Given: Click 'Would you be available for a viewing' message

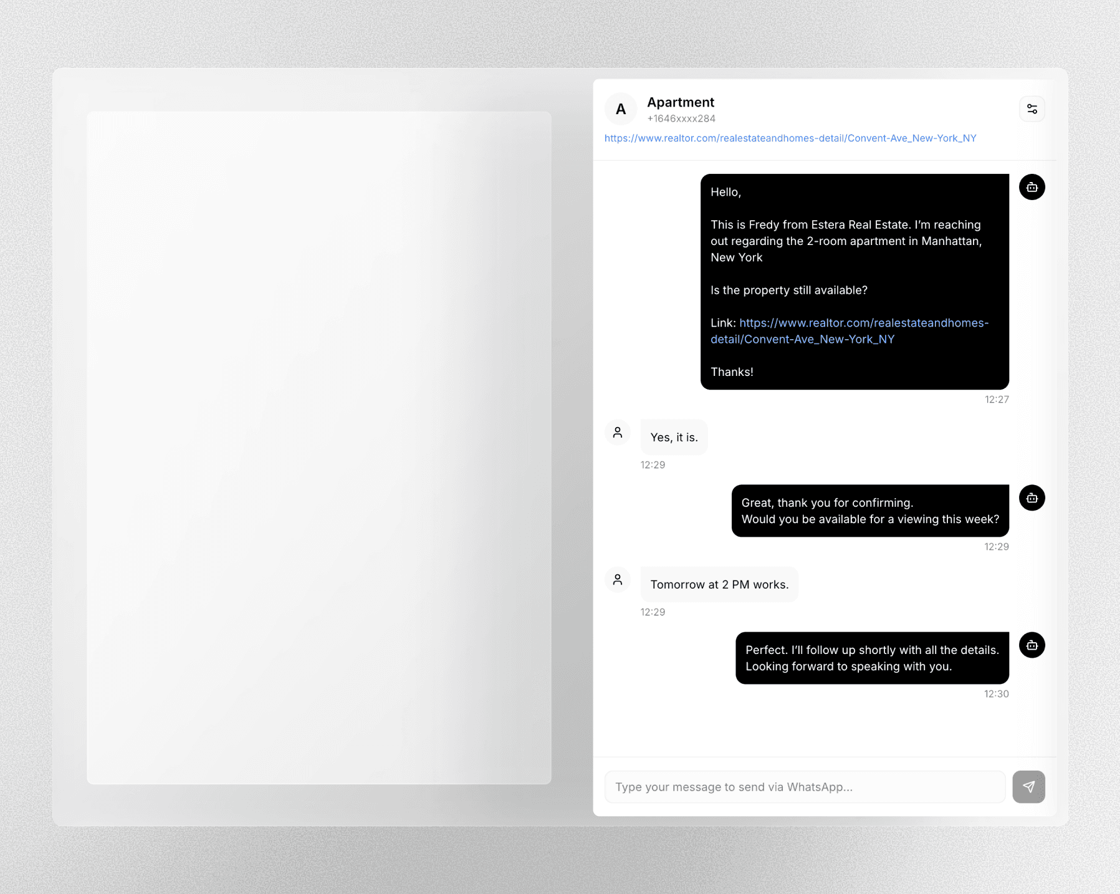Looking at the screenshot, I should point(870,511).
